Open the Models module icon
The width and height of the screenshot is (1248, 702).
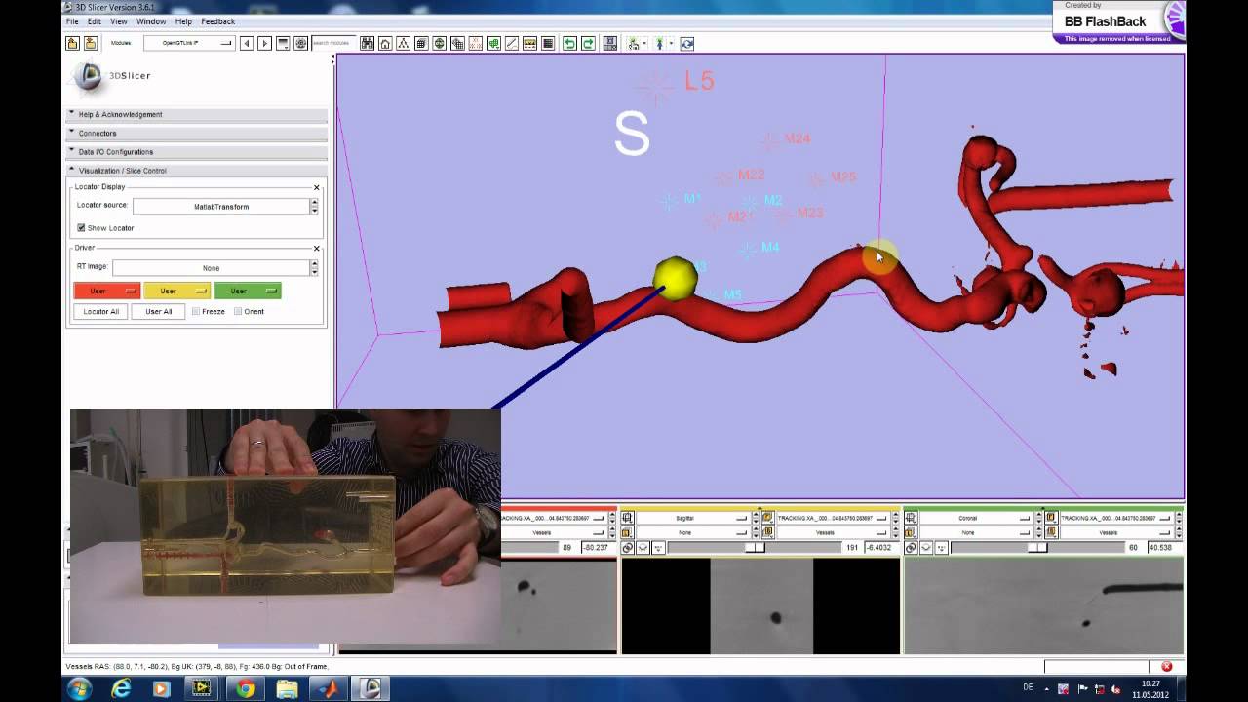click(x=439, y=43)
